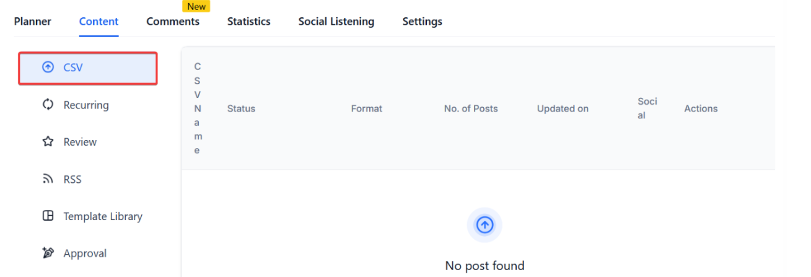Switch to the Comments tab
Viewport: 811px width, 277px height.
point(173,22)
